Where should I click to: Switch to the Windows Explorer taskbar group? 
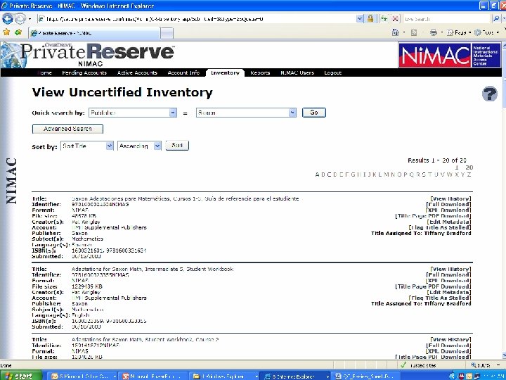point(223,376)
